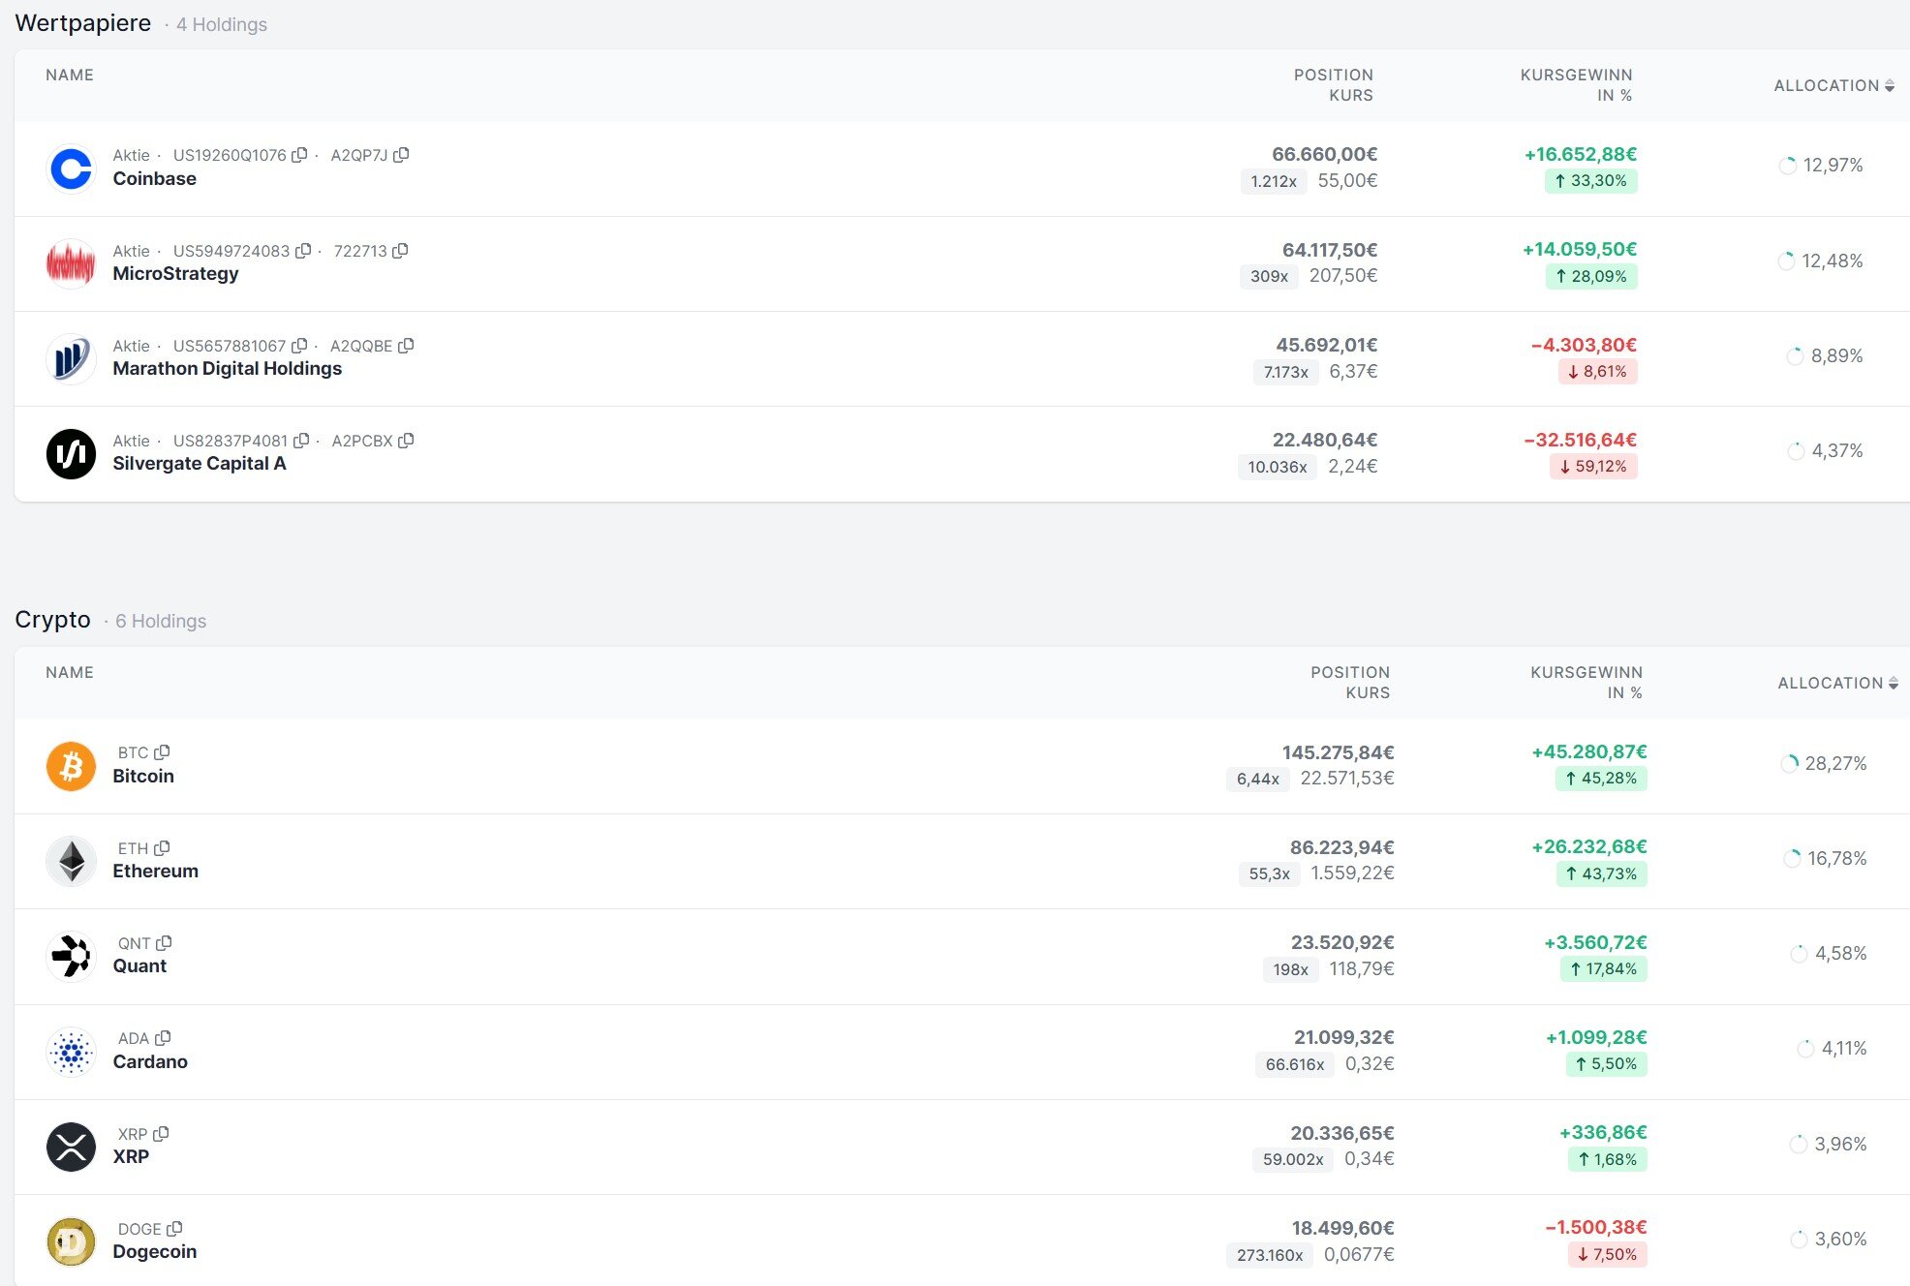The height and width of the screenshot is (1286, 1910).
Task: Copy the BTC ticker symbol
Action: 162,752
